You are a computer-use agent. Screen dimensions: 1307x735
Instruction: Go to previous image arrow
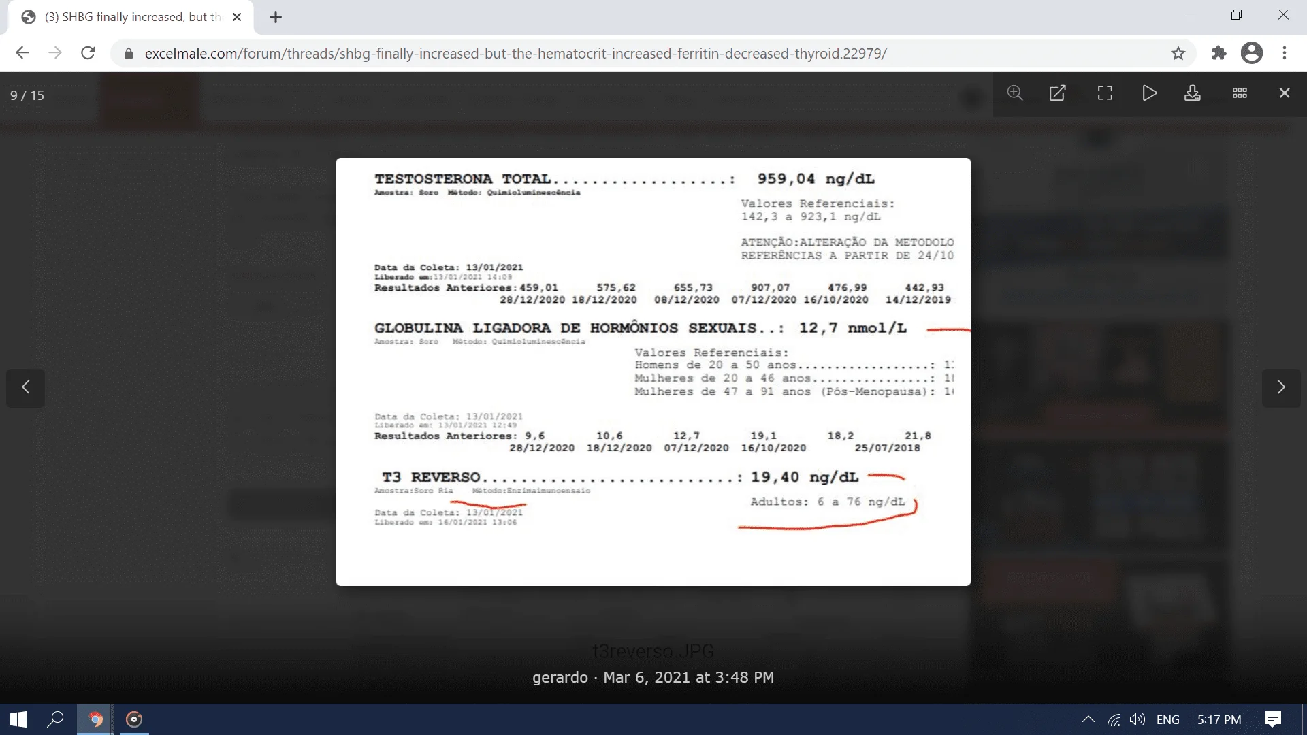coord(26,387)
